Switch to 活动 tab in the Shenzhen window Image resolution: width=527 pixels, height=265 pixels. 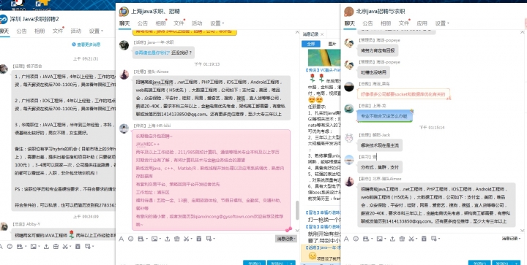click(75, 31)
